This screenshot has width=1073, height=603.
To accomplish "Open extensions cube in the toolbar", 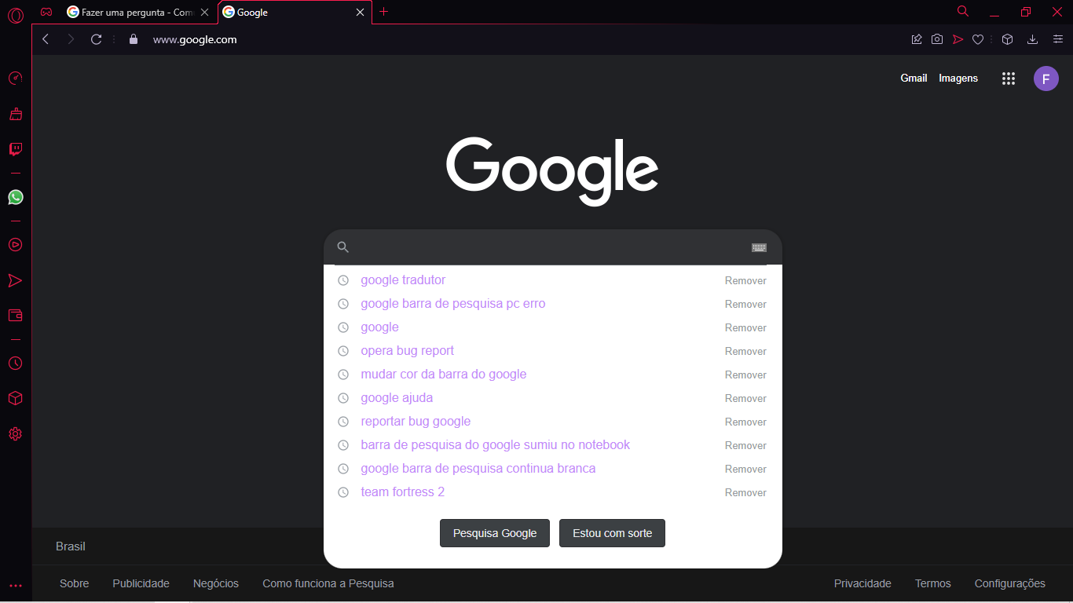I will [x=1007, y=39].
